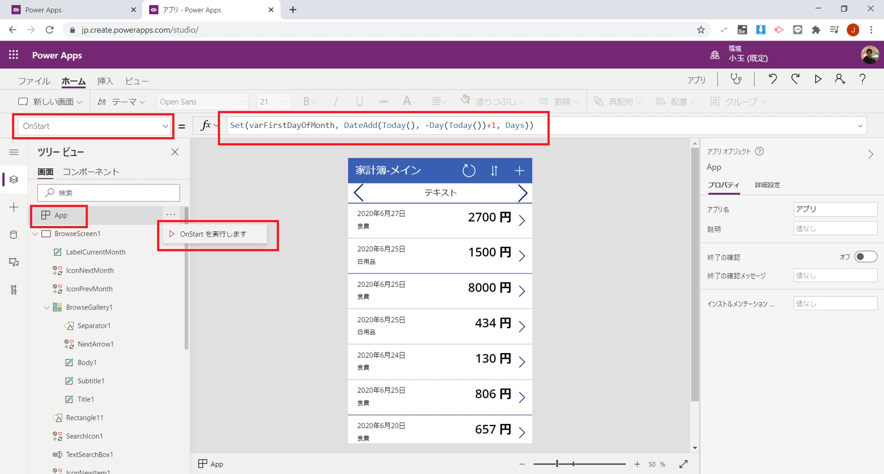Open the share user icon

(840, 79)
